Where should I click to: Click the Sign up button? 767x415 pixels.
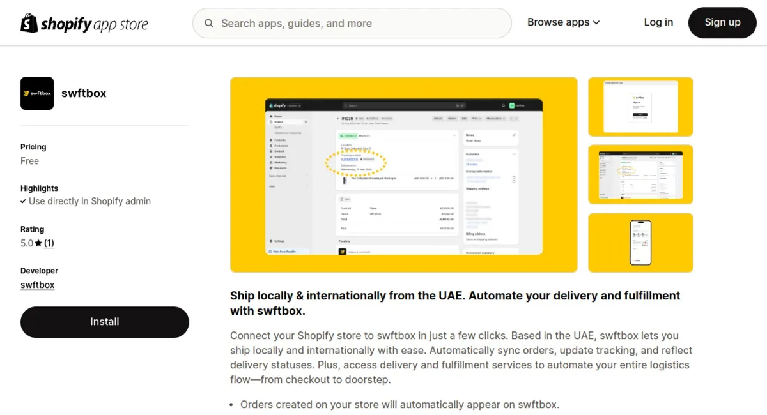(722, 22)
